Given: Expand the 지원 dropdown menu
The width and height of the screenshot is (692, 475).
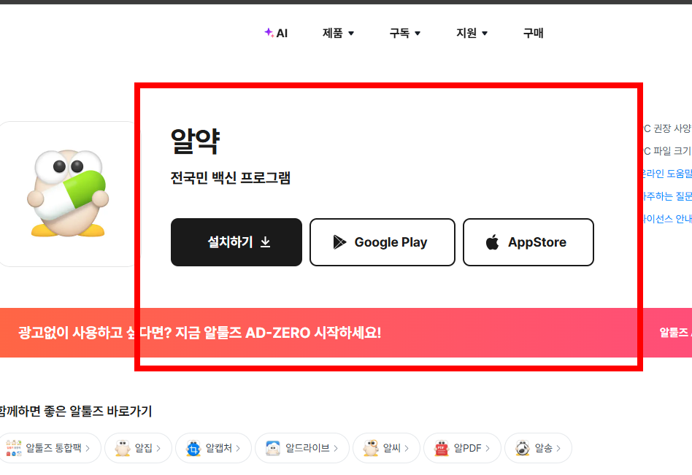Looking at the screenshot, I should [471, 33].
